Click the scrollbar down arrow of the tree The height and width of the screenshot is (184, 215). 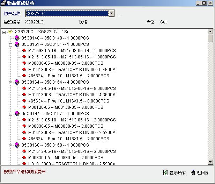[210, 162]
